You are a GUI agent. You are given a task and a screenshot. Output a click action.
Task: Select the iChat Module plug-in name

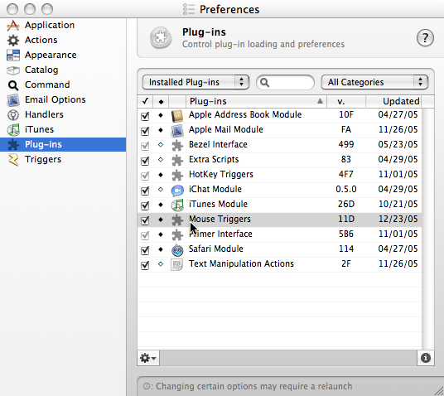(x=215, y=189)
